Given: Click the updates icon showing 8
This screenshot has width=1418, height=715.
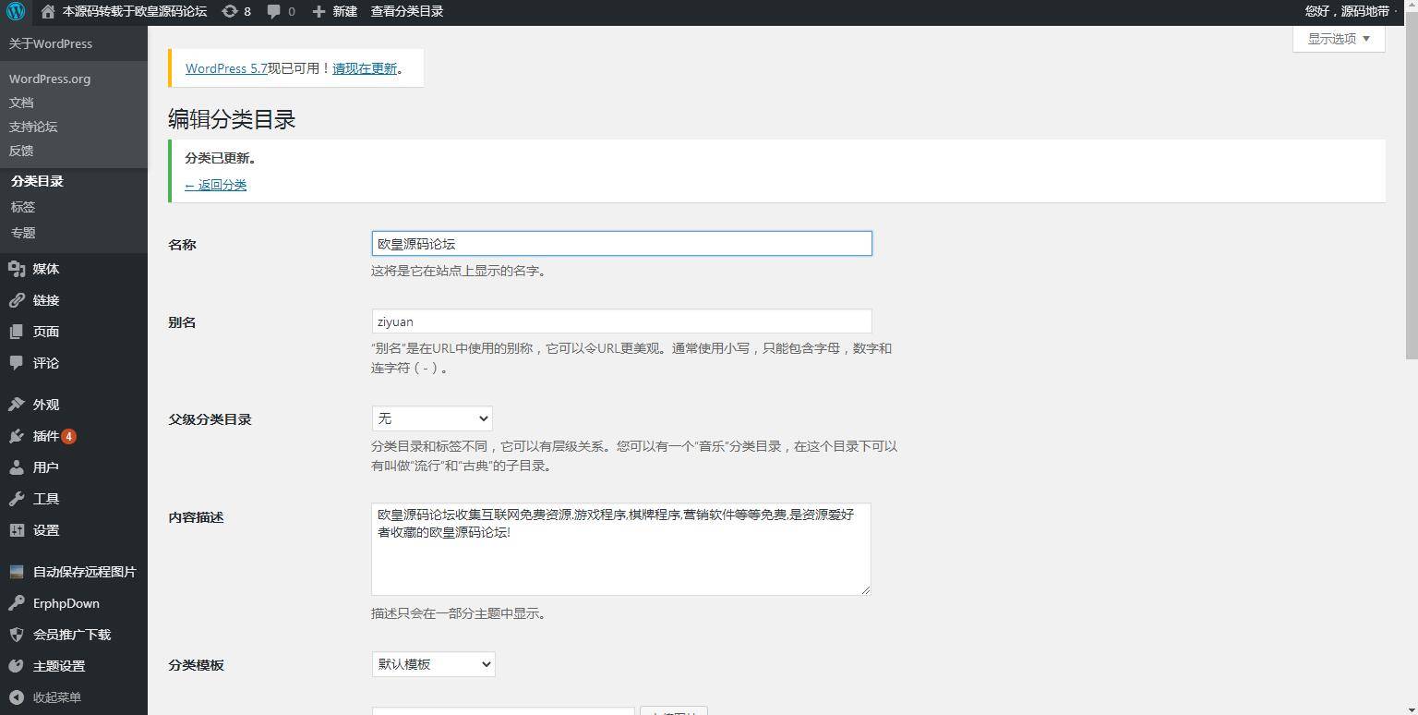Looking at the screenshot, I should [x=236, y=12].
